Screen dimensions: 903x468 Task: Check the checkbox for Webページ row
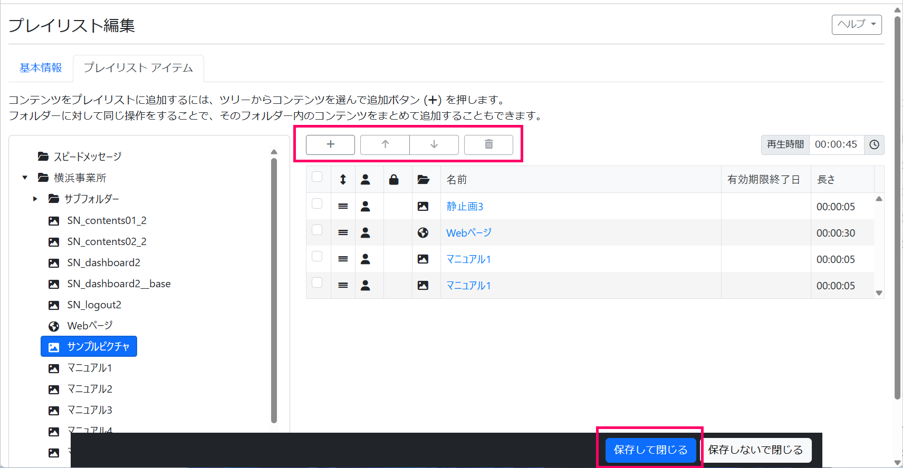[x=317, y=230]
